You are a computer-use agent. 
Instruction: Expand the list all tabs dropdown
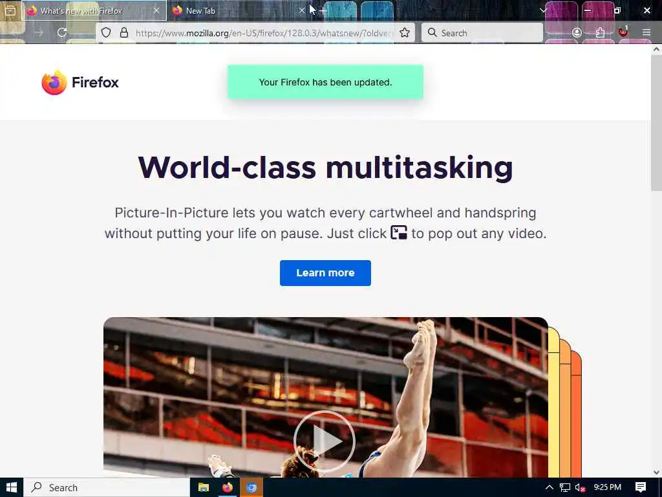click(x=543, y=10)
